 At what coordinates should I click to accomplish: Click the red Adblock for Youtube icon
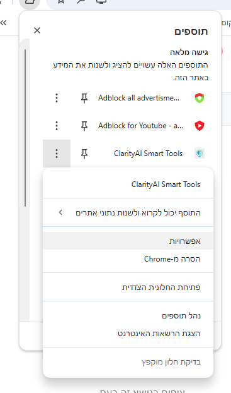coord(200,126)
